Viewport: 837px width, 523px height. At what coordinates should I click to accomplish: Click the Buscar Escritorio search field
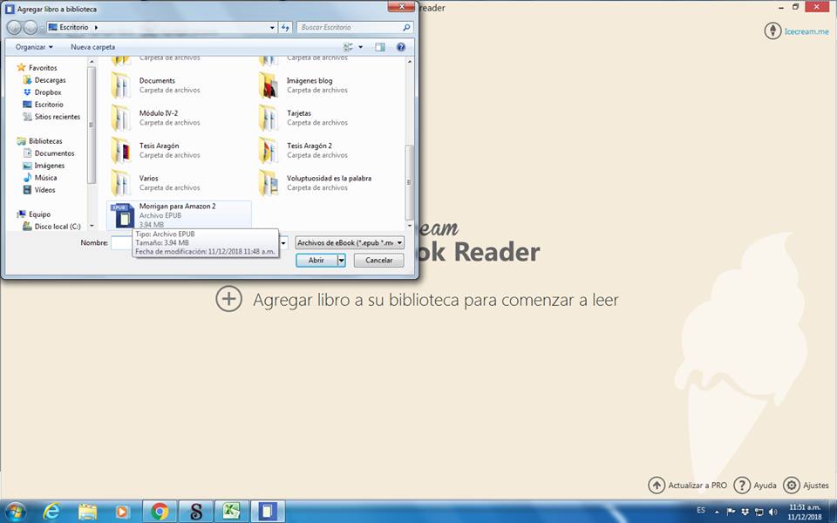click(349, 27)
